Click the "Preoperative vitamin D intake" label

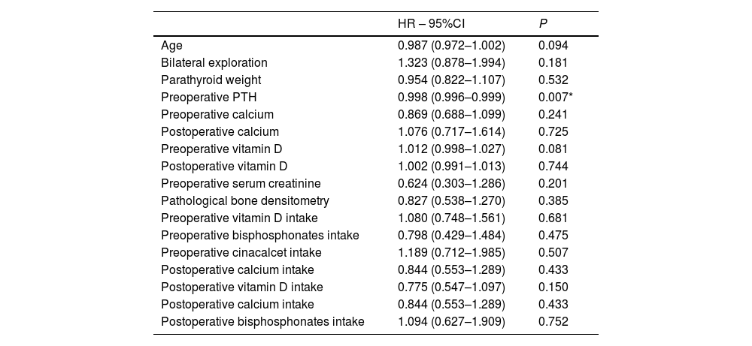240,218
